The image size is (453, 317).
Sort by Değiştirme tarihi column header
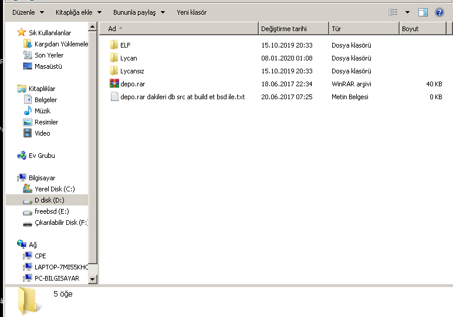click(x=293, y=29)
